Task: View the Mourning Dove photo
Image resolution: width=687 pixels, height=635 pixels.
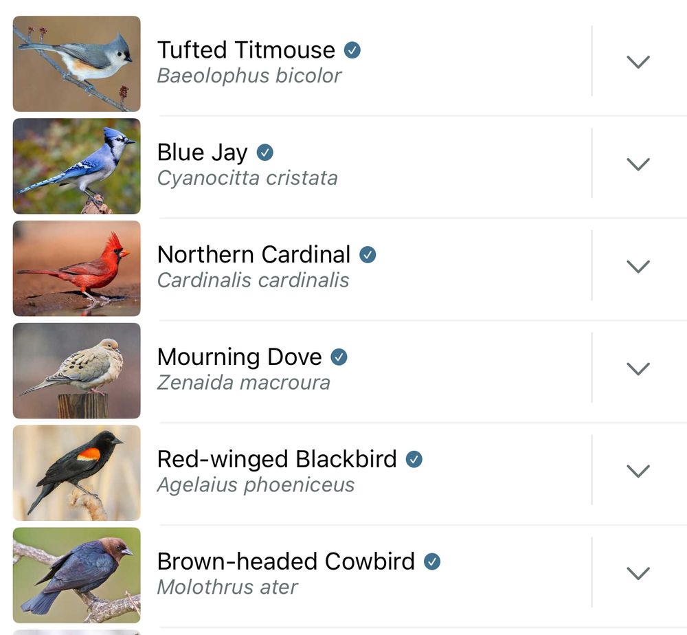Action: pyautogui.click(x=77, y=370)
